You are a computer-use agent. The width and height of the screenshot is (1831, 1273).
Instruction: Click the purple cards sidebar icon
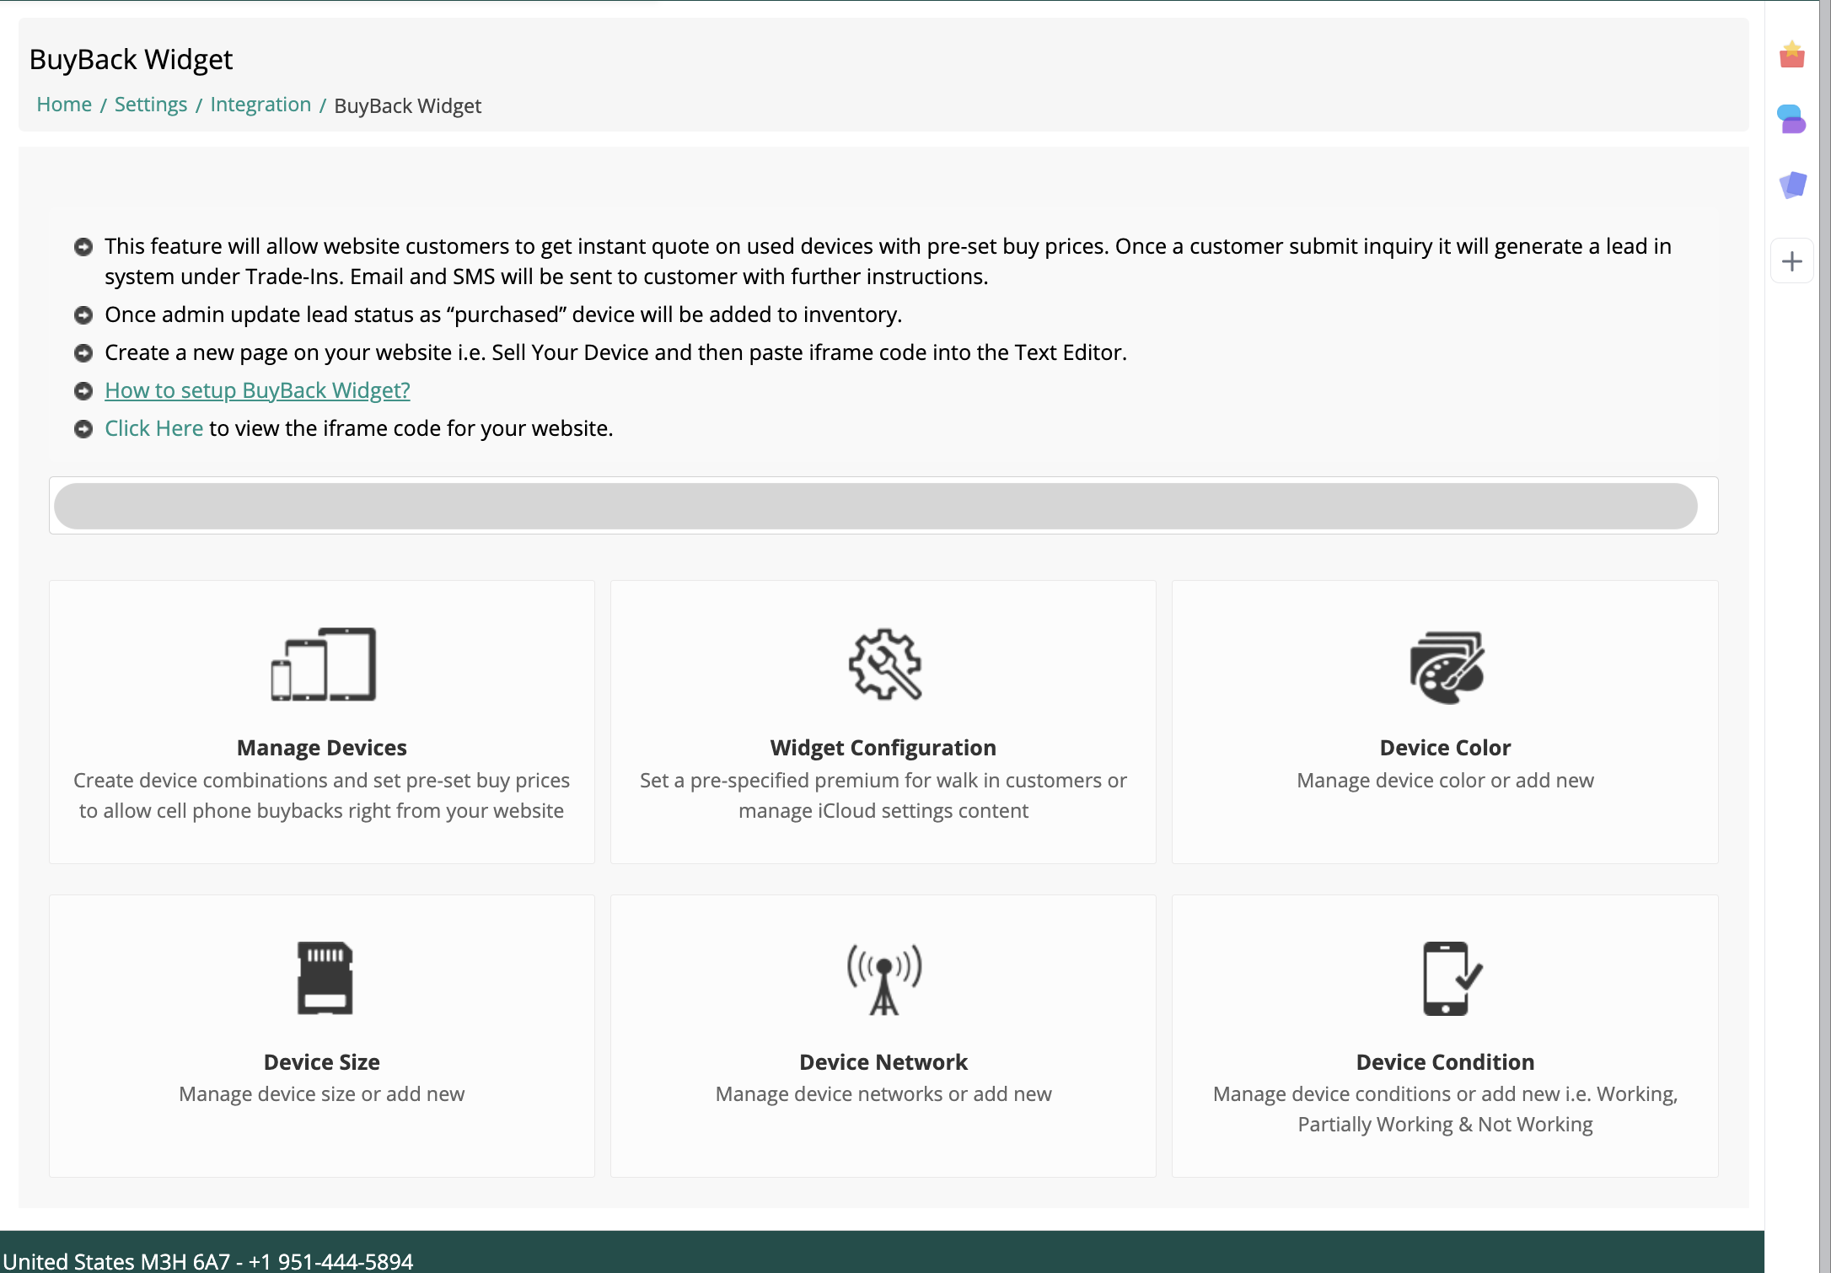[1792, 185]
